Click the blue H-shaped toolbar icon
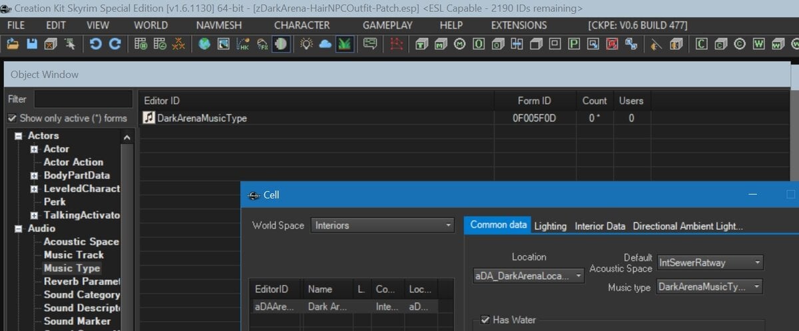The height and width of the screenshot is (331, 799). (517, 44)
